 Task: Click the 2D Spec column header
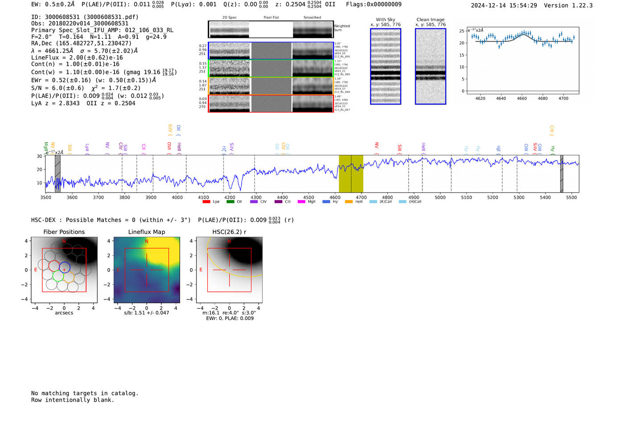coord(230,17)
